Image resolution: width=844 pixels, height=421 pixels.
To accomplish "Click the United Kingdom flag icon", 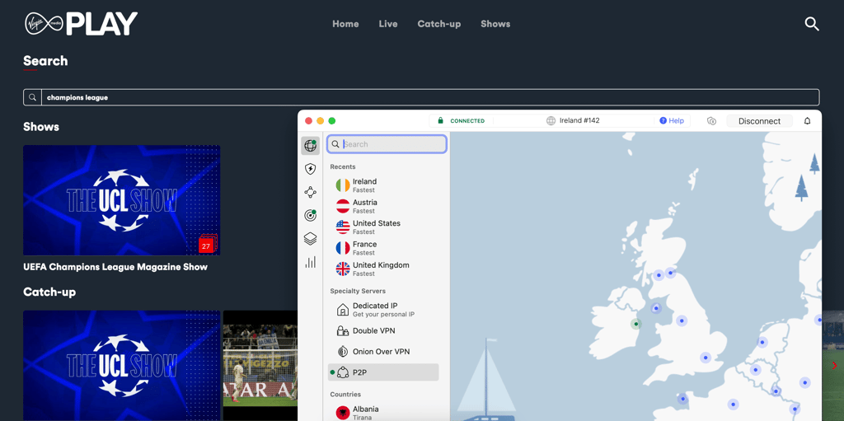I will pos(342,269).
